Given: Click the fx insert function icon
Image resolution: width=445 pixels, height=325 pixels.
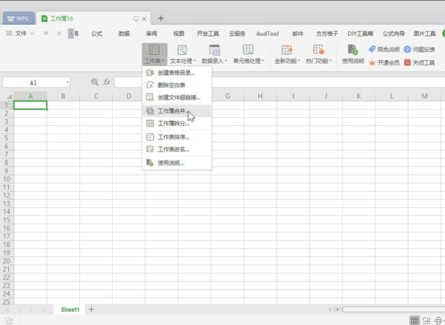Looking at the screenshot, I should [x=107, y=82].
